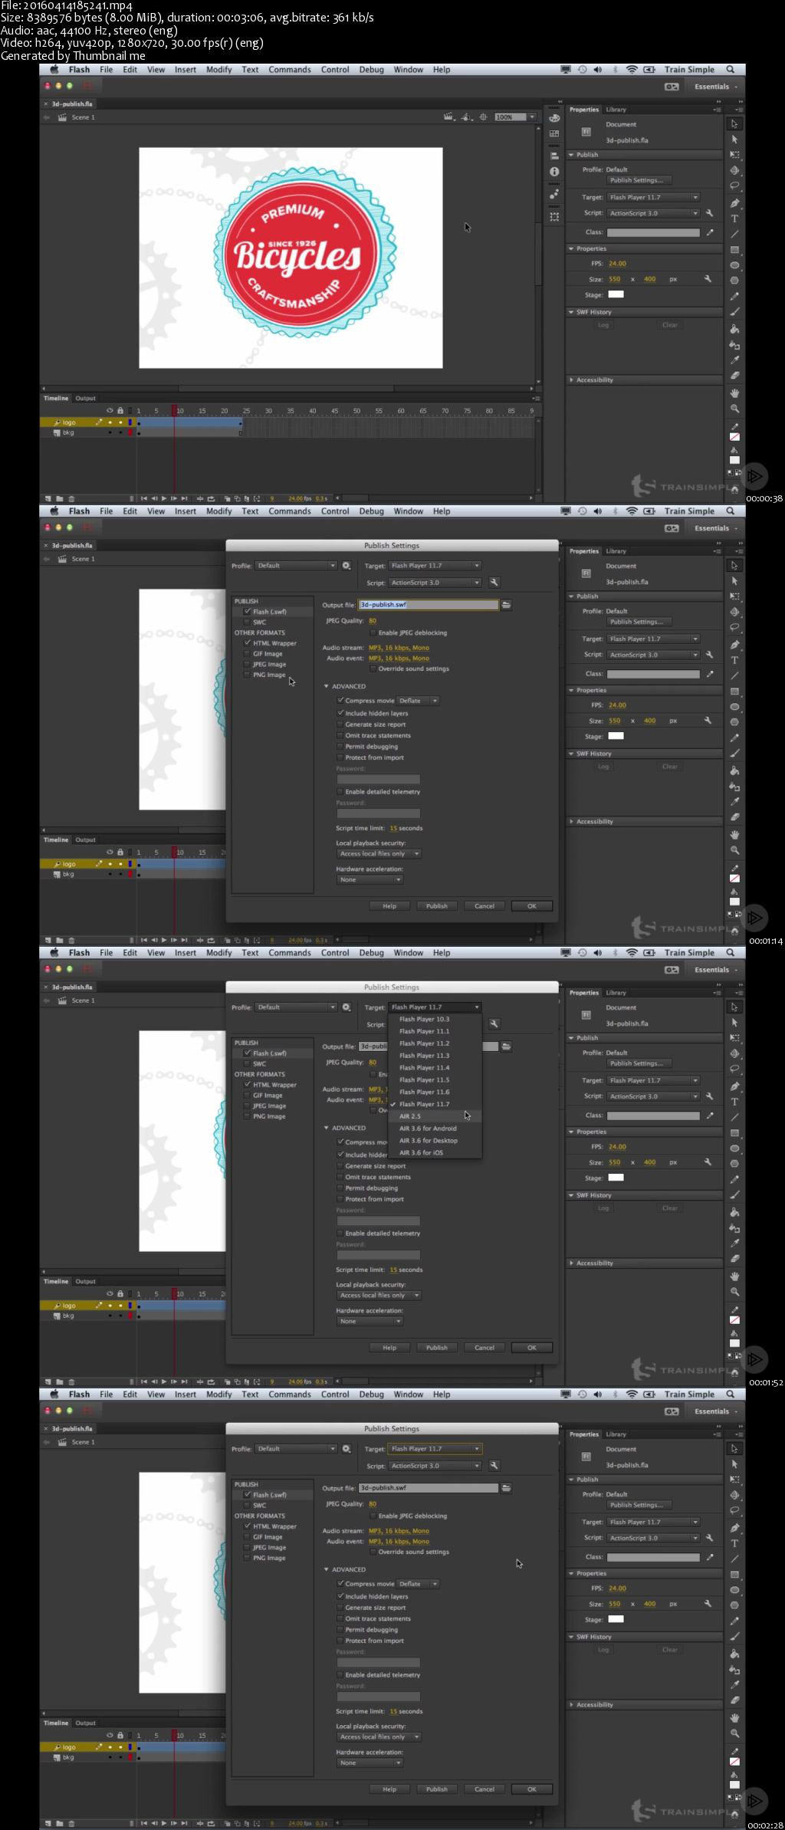Choose AIR 3.6 for Android from list
The width and height of the screenshot is (785, 1830).
click(428, 1129)
